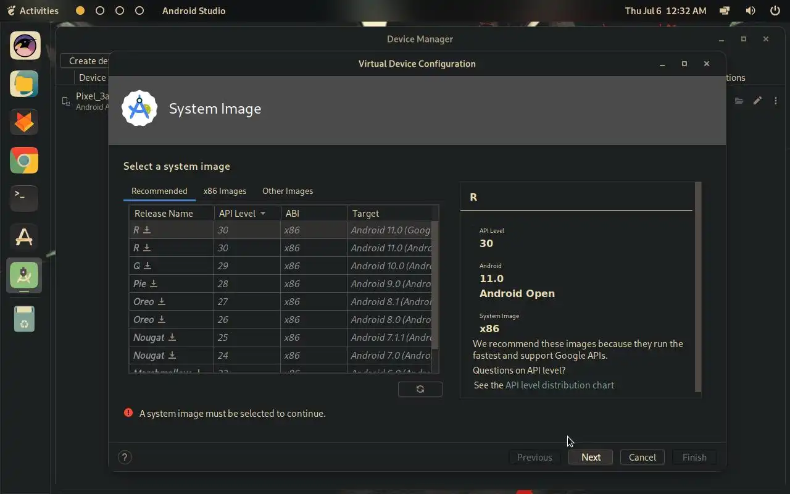Download the Nougat API 25 system image
The height and width of the screenshot is (494, 790).
pos(172,337)
